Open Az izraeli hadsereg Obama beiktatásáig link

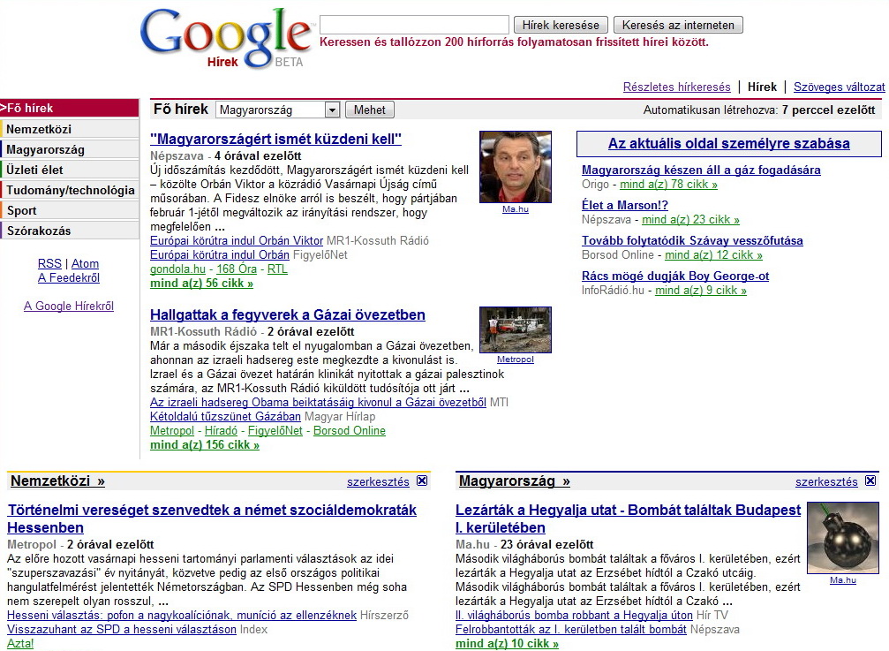point(318,403)
